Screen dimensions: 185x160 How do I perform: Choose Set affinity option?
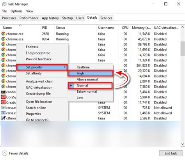[34, 73]
